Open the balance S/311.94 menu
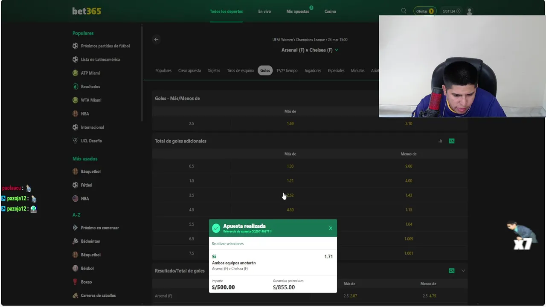The image size is (546, 307). click(451, 12)
